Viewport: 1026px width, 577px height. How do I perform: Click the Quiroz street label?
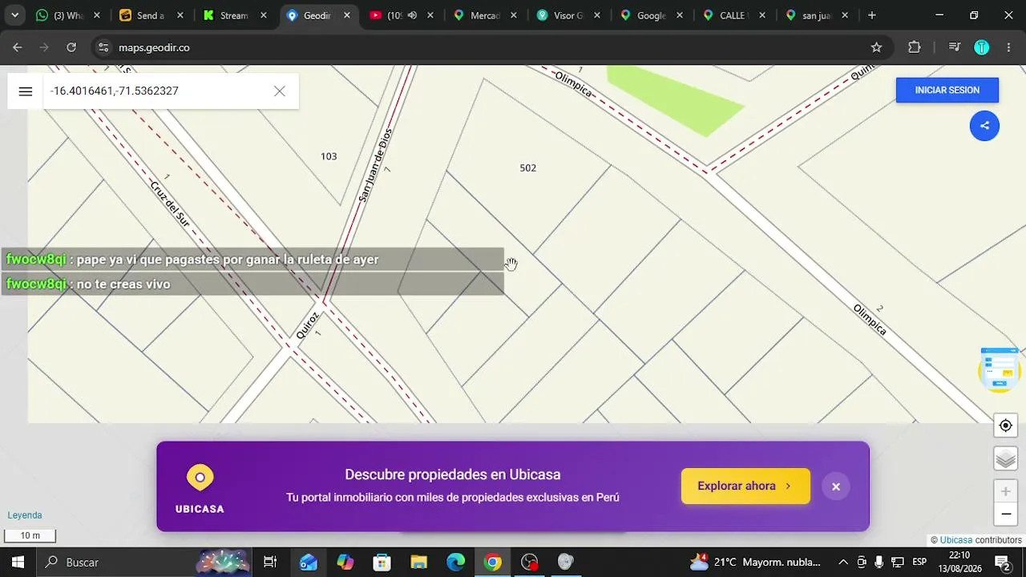[x=307, y=326]
